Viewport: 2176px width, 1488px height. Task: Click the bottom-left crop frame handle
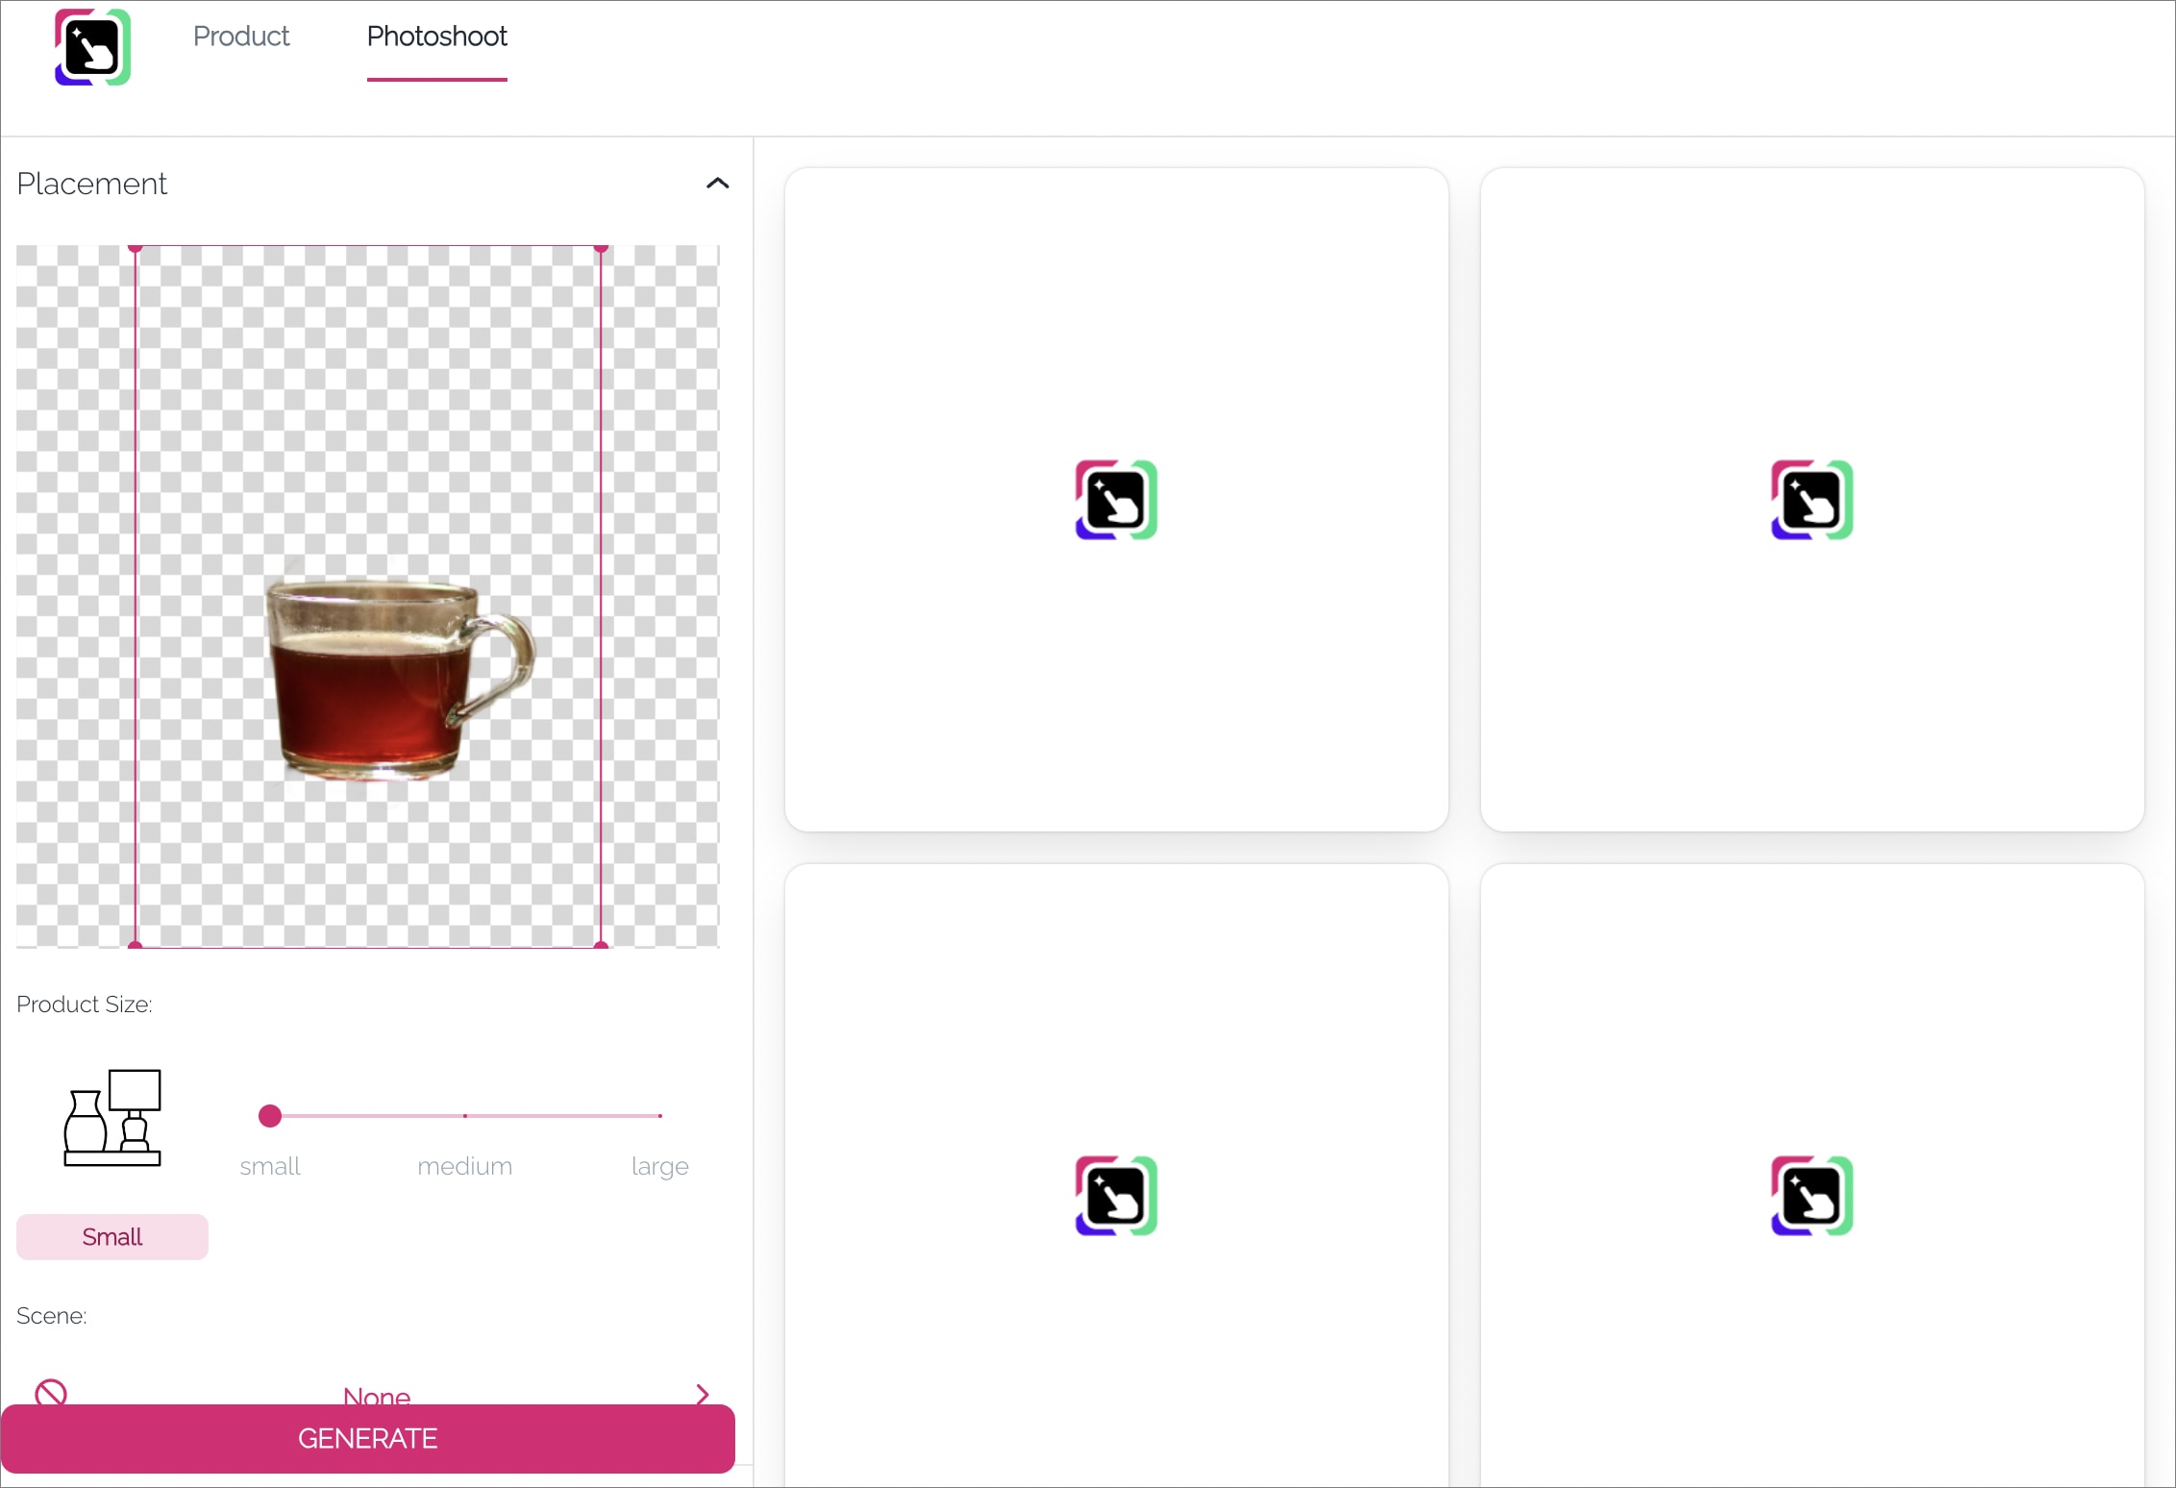tap(136, 946)
